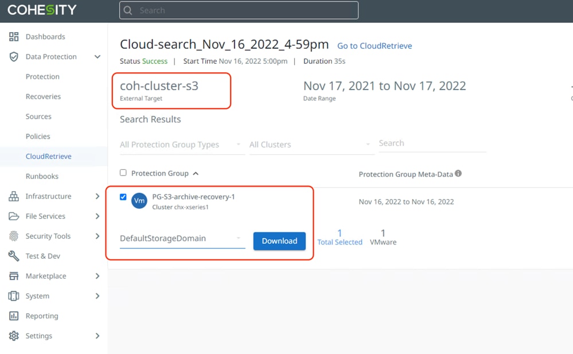573x354 pixels.
Task: Sort by Protection Group column arrow
Action: pos(196,174)
